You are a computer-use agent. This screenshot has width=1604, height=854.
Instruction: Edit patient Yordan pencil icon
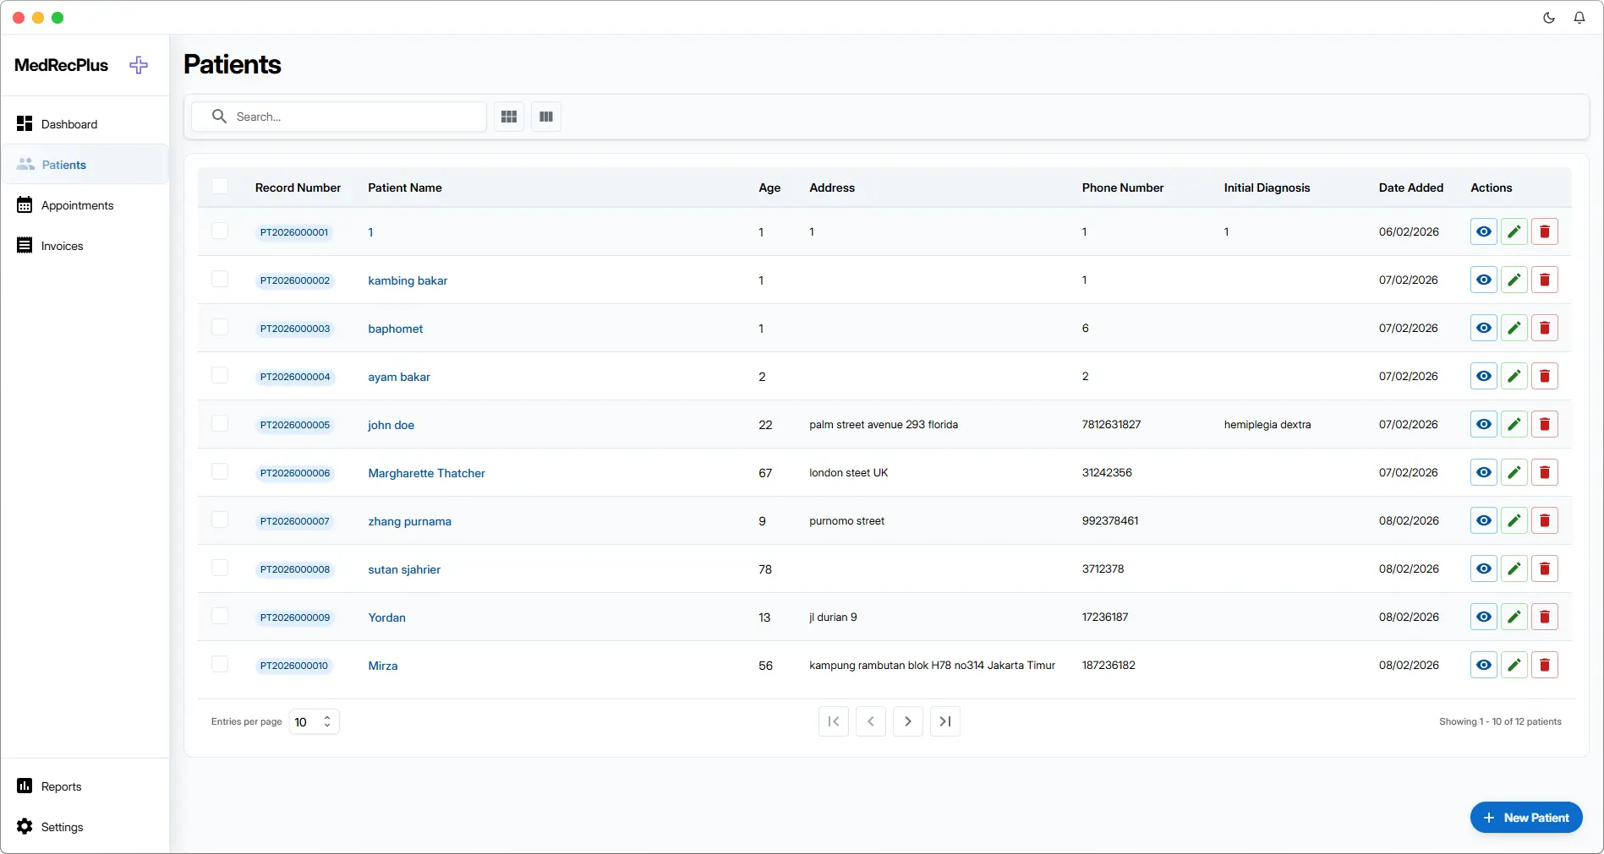[1514, 617]
